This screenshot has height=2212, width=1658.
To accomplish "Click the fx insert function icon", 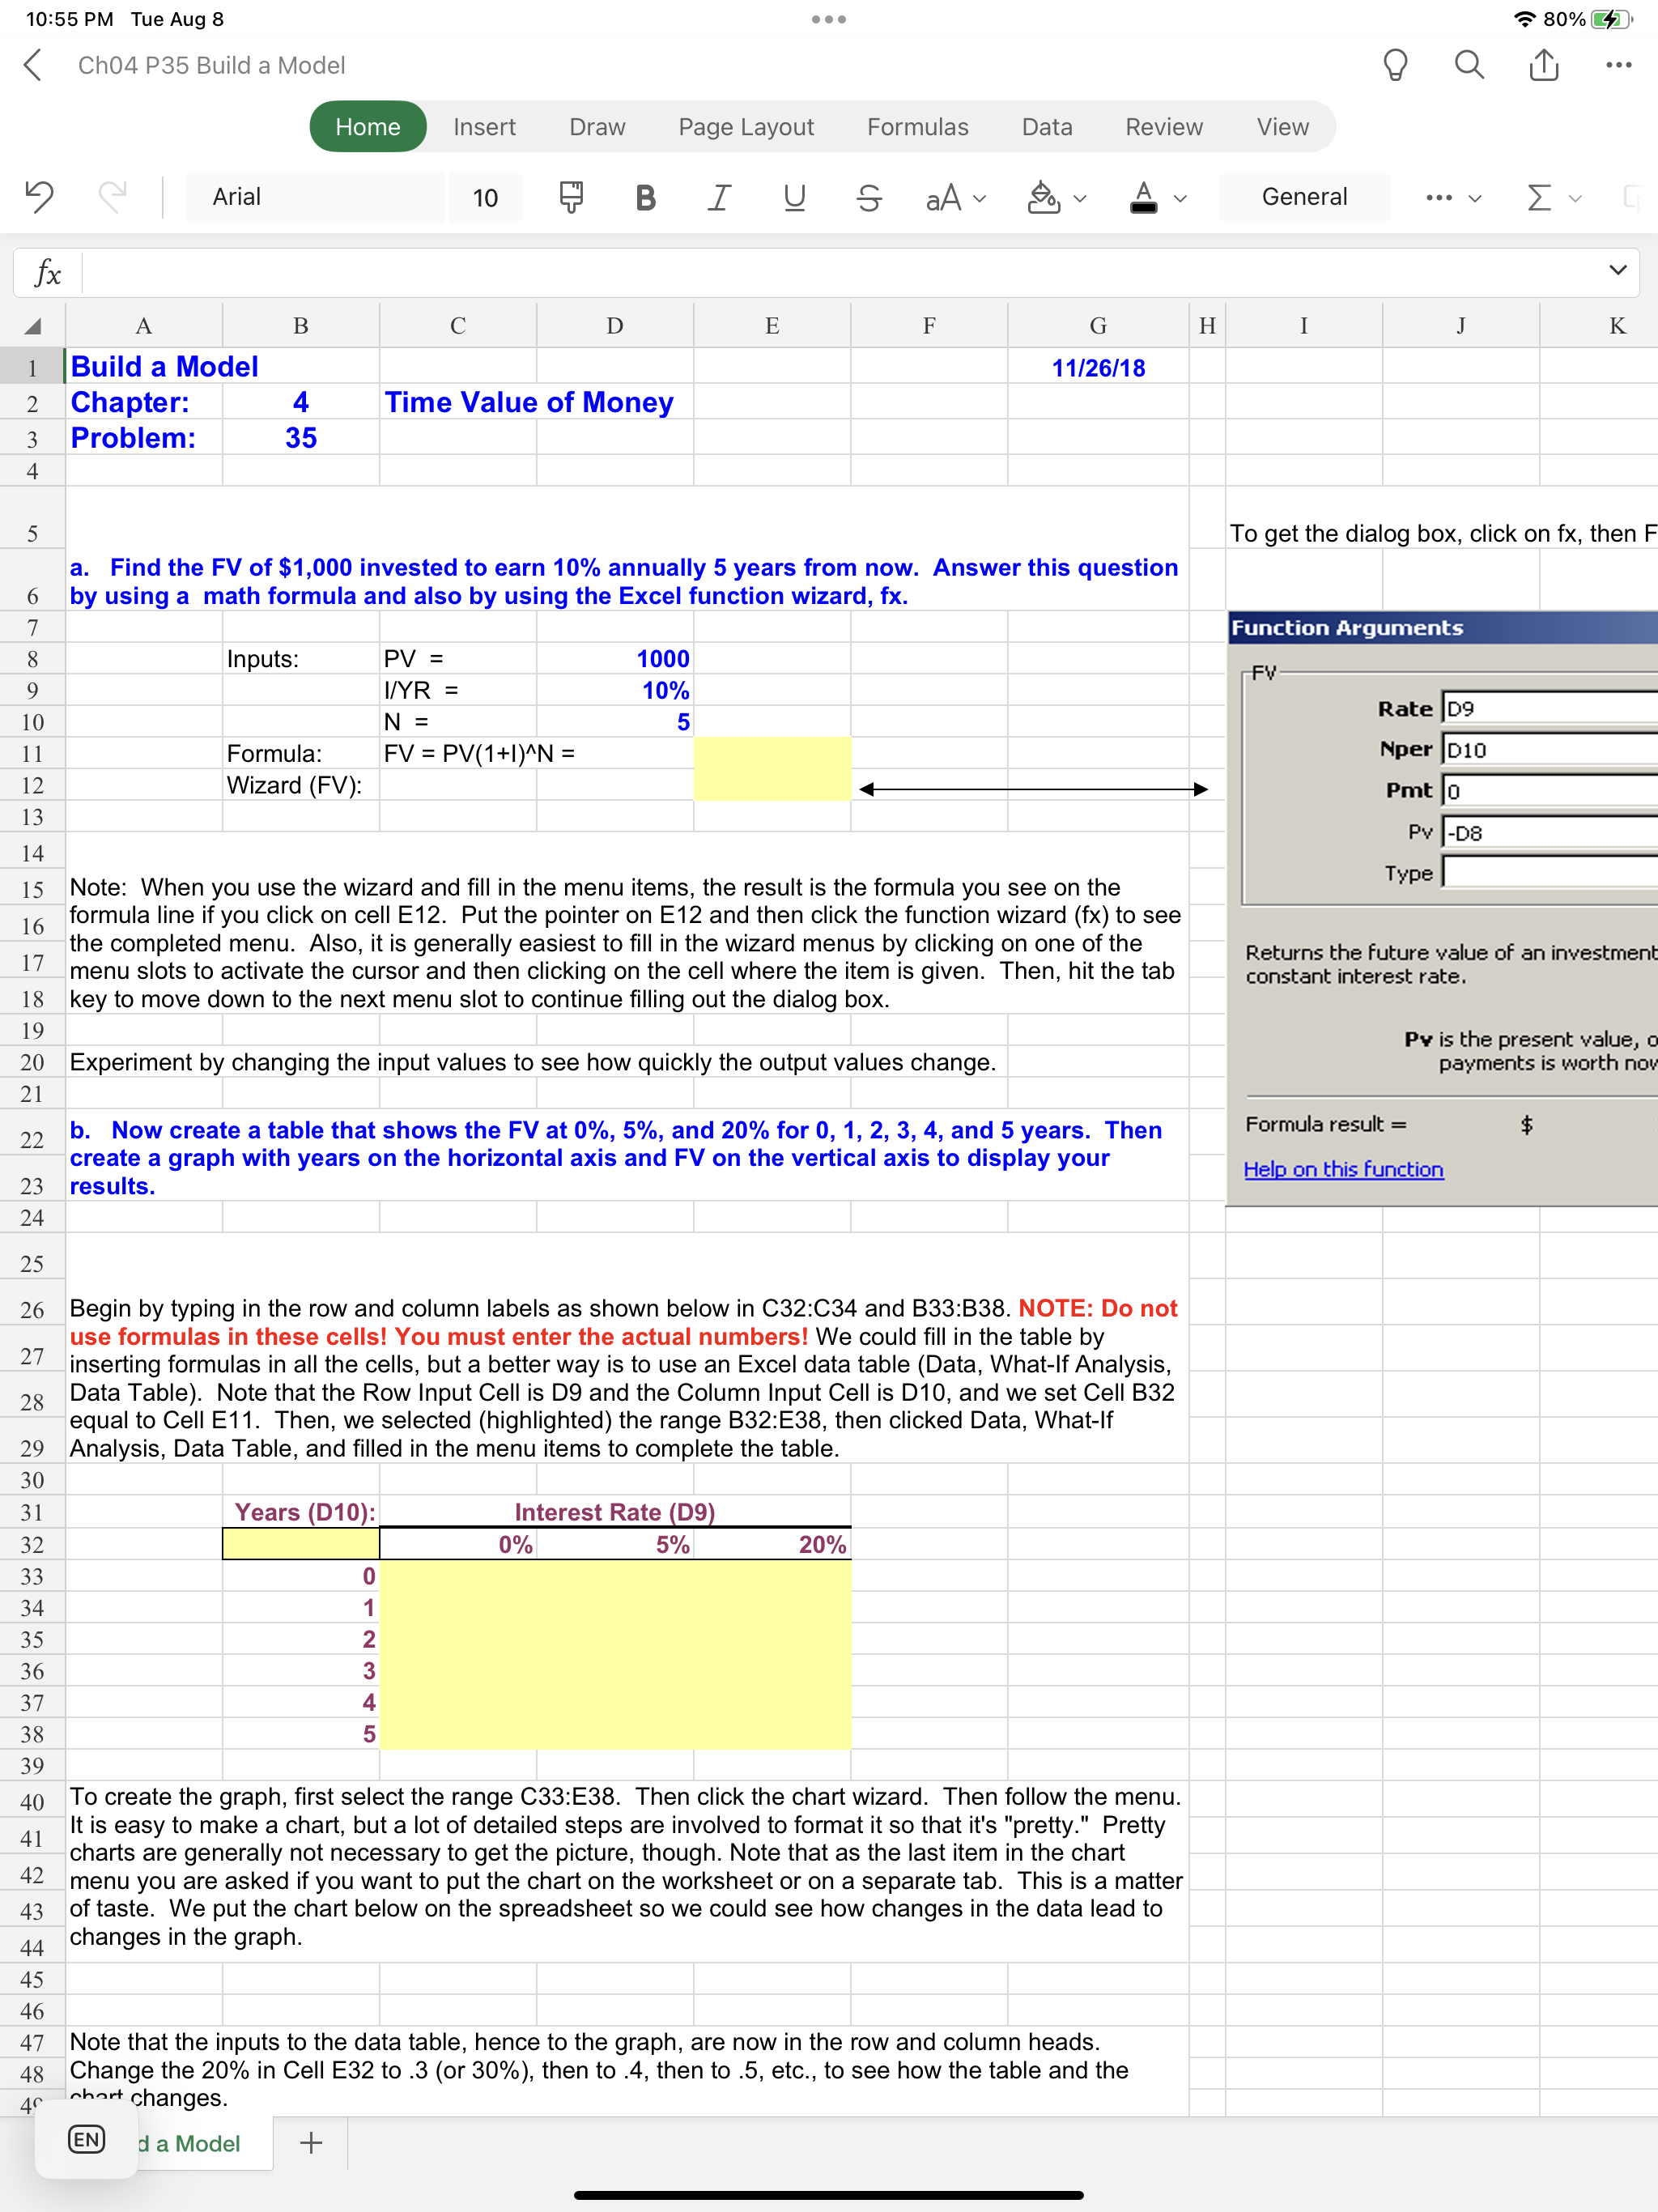I will click(47, 273).
